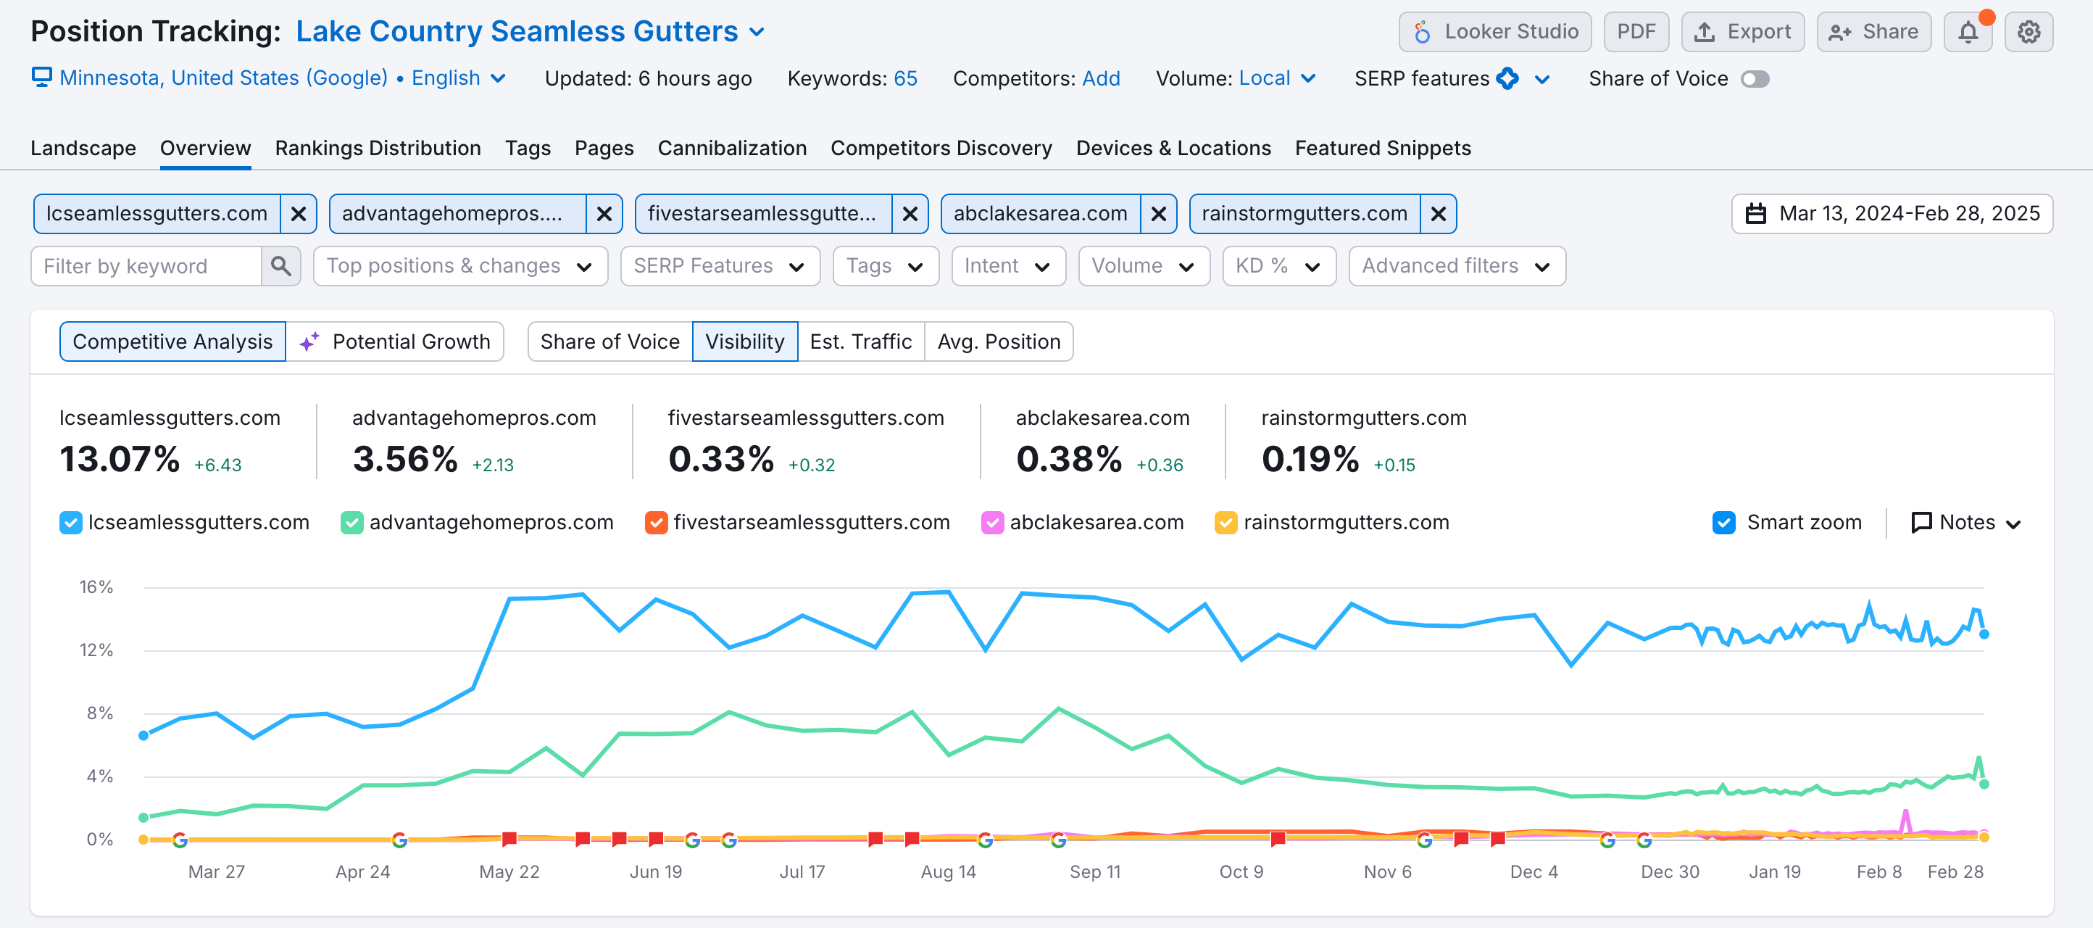Toggle the Share of Voice switch
The height and width of the screenshot is (928, 2093).
click(1754, 79)
